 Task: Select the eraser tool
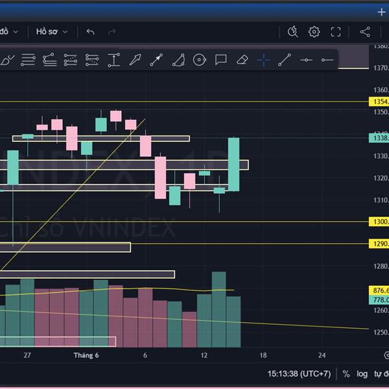click(242, 60)
